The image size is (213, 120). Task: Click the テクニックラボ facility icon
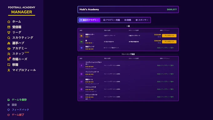[x=81, y=89]
